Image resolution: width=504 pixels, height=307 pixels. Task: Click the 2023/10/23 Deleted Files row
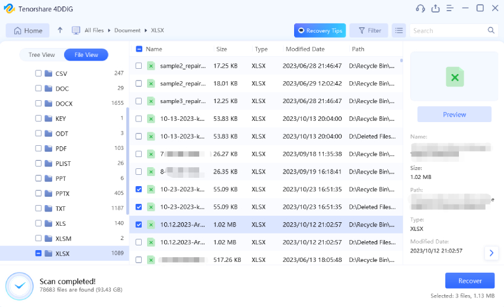(266, 207)
